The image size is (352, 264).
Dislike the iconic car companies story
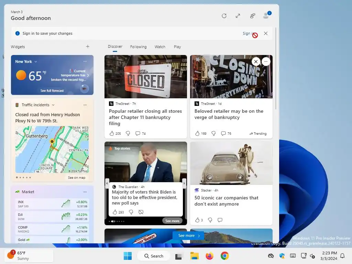tap(210, 220)
